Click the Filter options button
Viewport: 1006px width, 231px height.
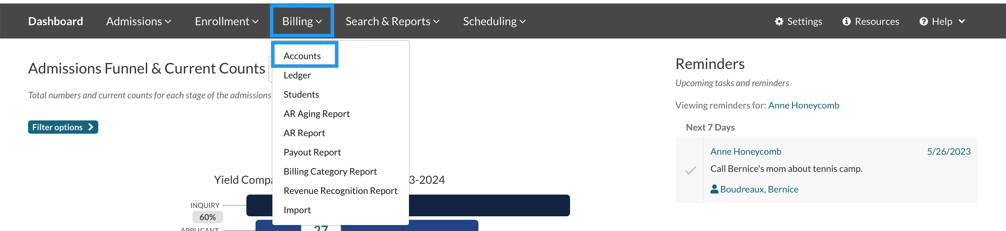click(x=63, y=127)
